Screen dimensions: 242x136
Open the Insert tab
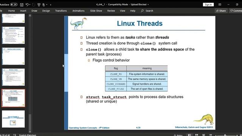tap(23, 11)
